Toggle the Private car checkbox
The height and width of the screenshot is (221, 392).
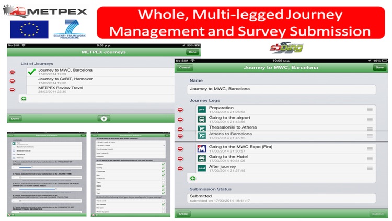click(x=163, y=171)
